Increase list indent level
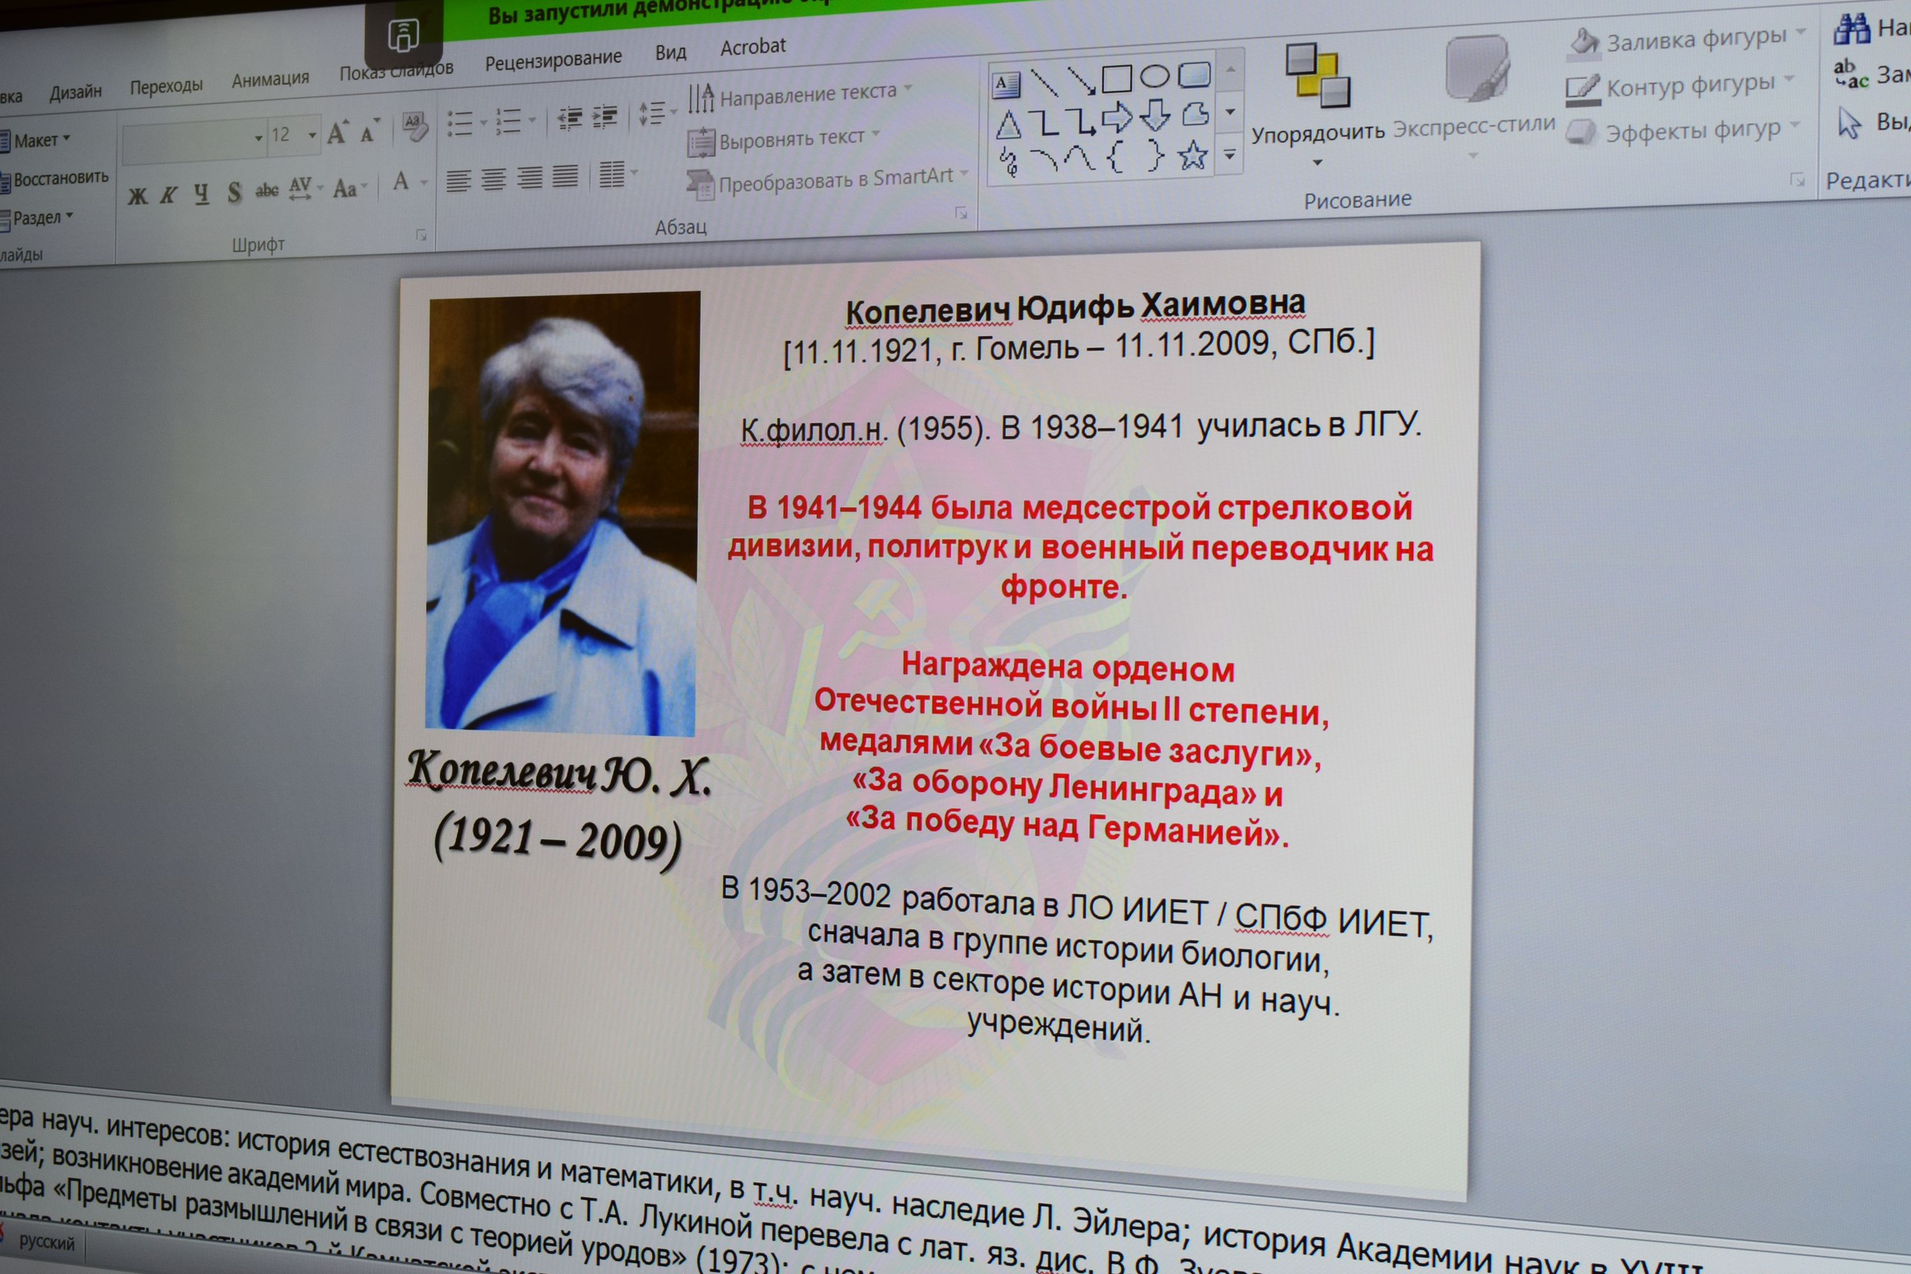1911x1274 pixels. (x=605, y=117)
